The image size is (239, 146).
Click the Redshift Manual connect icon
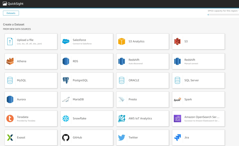pos(177,61)
